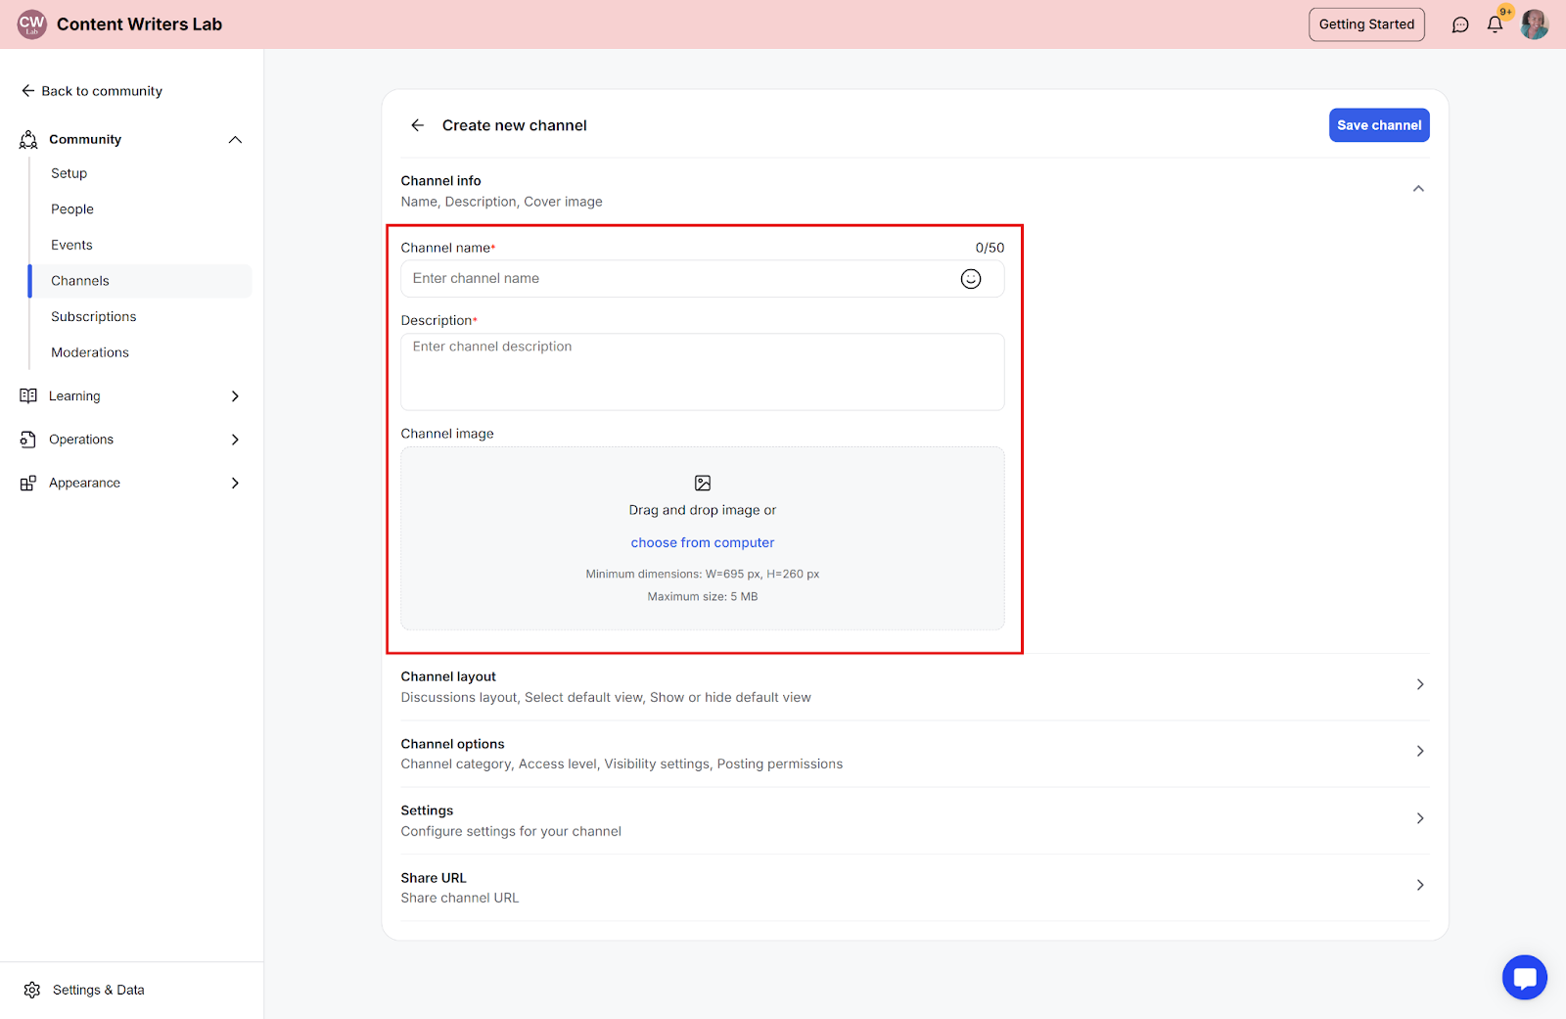The height and width of the screenshot is (1019, 1566).
Task: Open Events in the sidebar
Action: [x=71, y=245]
